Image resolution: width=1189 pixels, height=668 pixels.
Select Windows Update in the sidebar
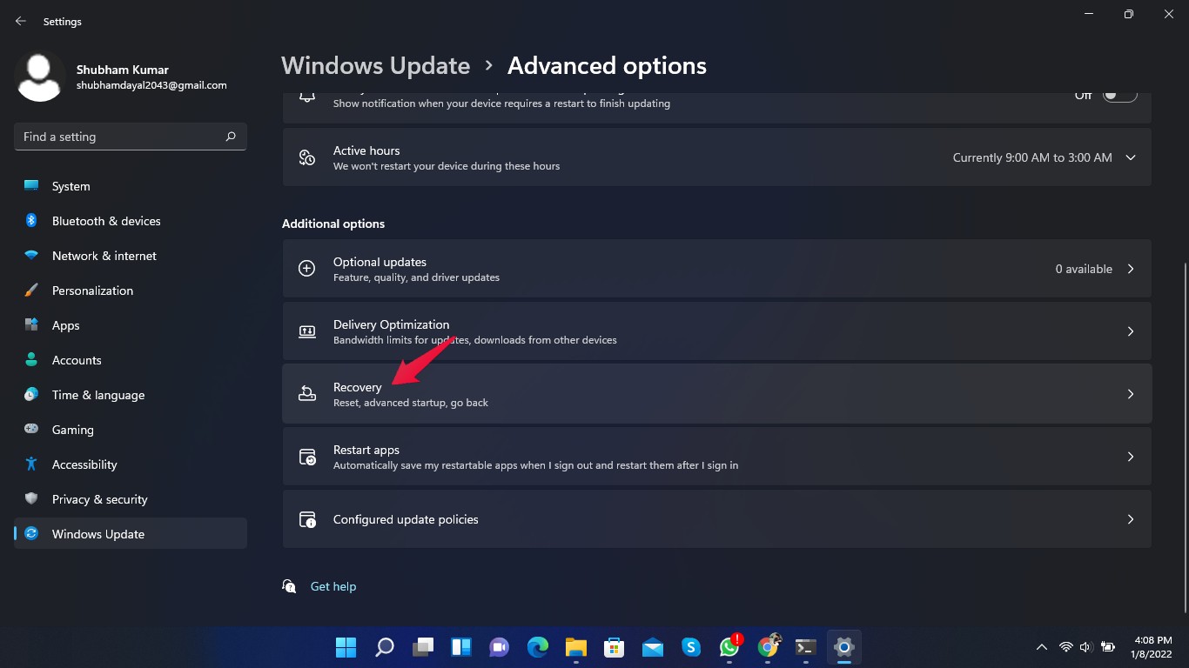tap(131, 534)
